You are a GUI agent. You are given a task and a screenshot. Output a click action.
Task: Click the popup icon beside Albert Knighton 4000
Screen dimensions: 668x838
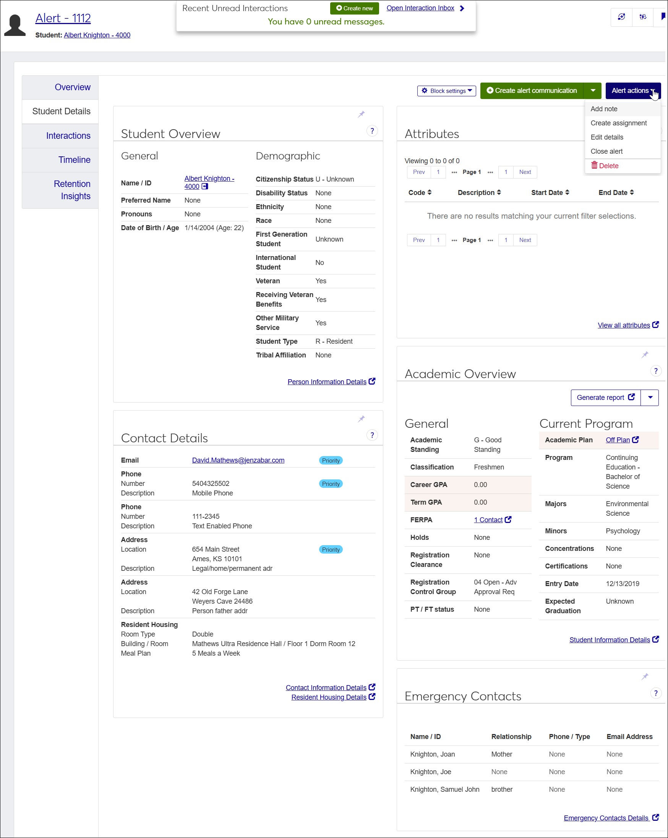point(205,187)
